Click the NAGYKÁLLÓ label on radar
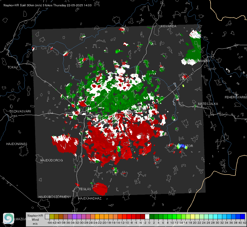The width and height of the screenshot is (247, 227). coord(120,133)
